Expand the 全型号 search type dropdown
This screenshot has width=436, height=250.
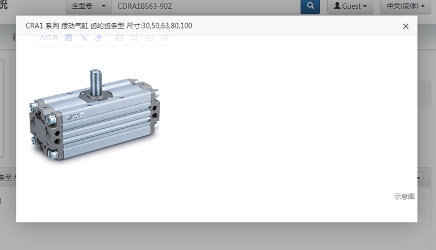(89, 6)
